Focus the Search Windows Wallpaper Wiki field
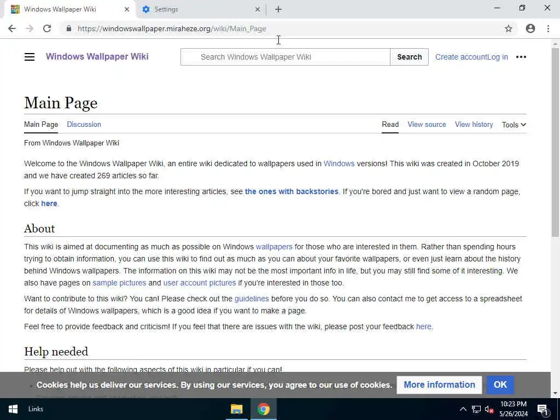Viewport: 560px width, 420px height. click(x=285, y=57)
